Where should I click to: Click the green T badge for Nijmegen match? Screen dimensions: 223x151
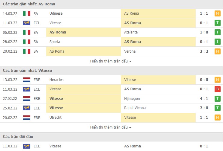coord(217,99)
